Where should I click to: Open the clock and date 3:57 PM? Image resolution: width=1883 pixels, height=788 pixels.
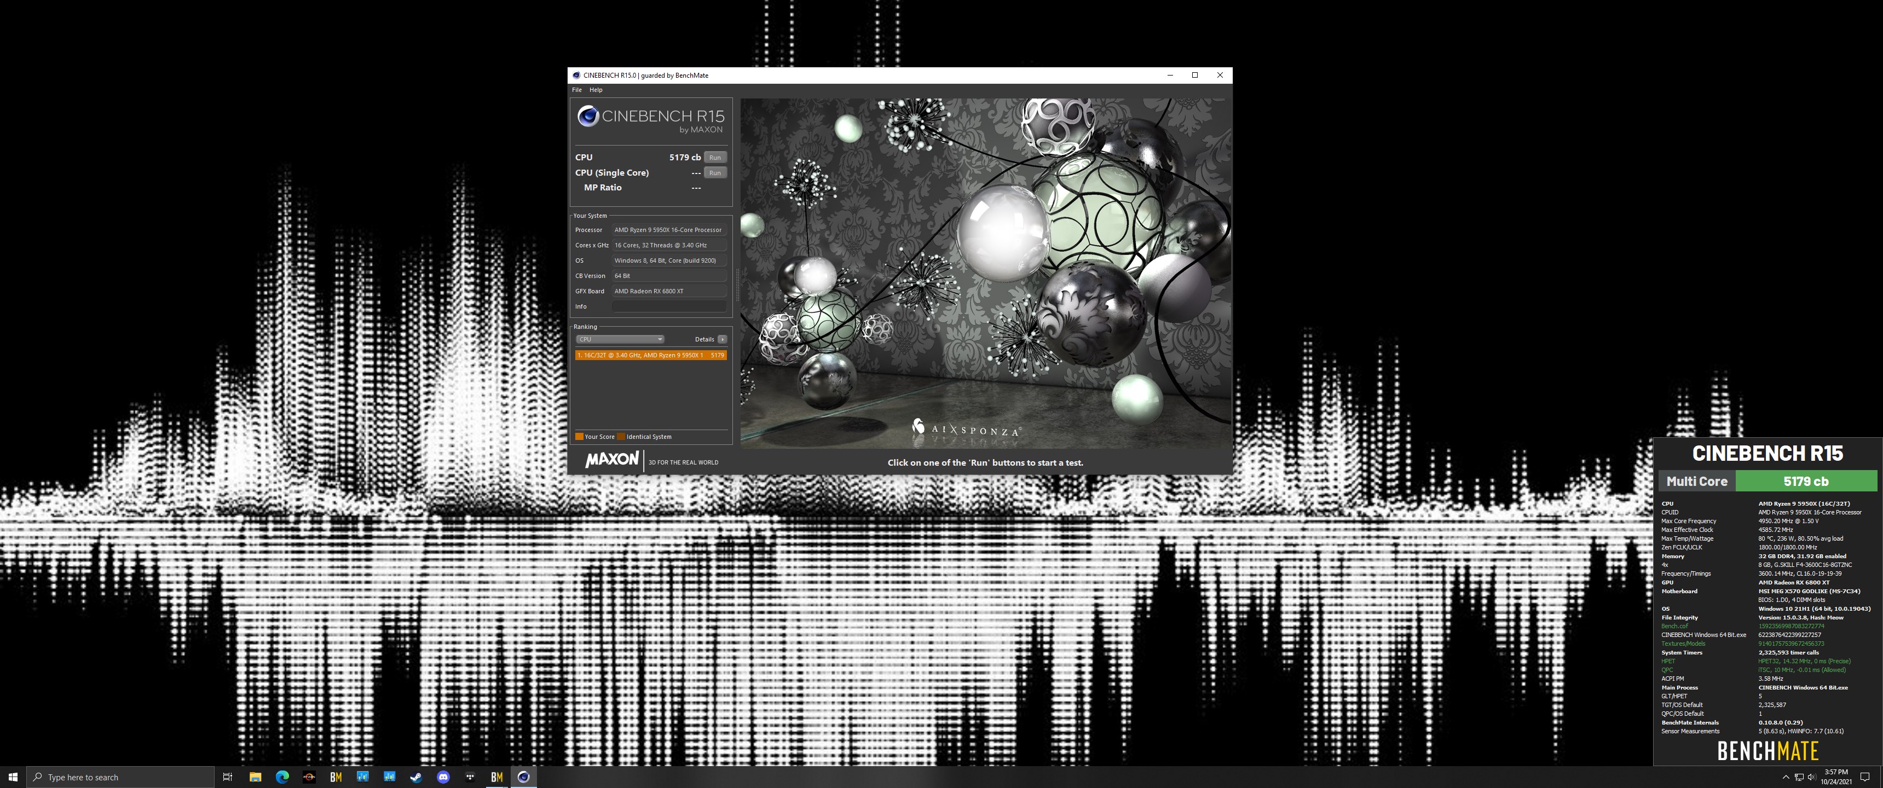tap(1836, 777)
